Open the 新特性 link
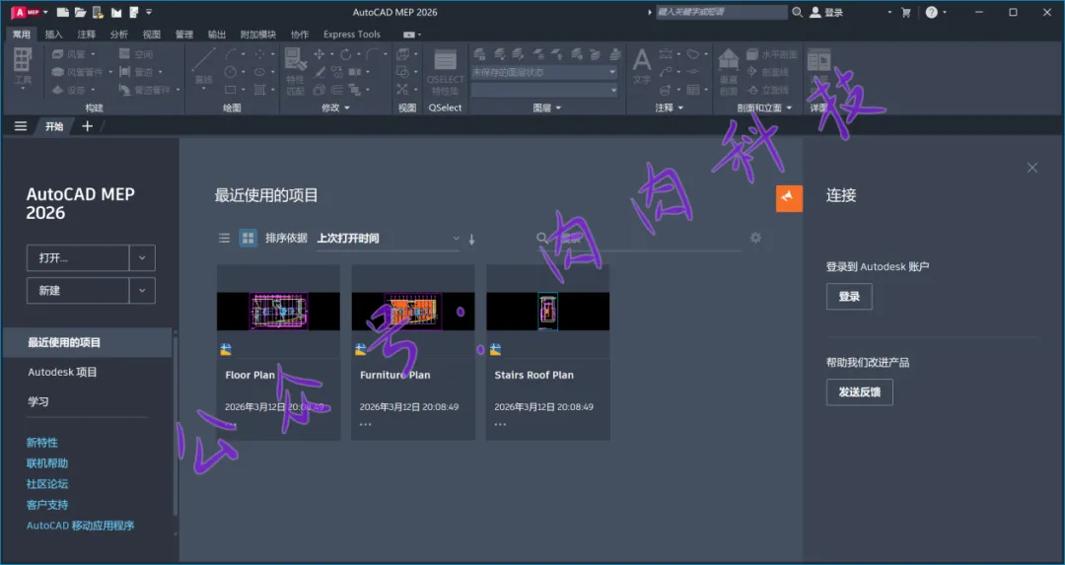This screenshot has height=565, width=1065. pos(42,443)
